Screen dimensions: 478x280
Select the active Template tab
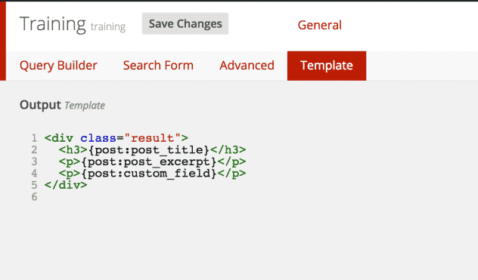(327, 66)
